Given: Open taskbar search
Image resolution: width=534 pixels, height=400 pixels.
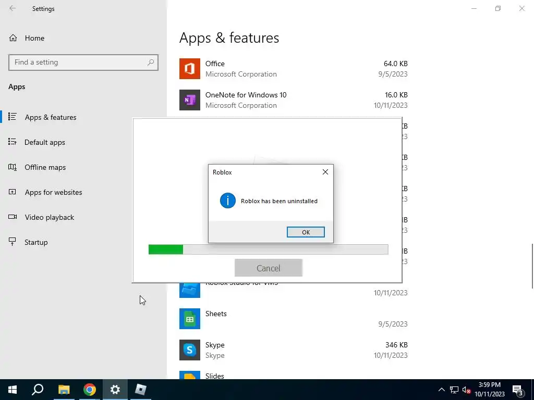Looking at the screenshot, I should pyautogui.click(x=38, y=390).
